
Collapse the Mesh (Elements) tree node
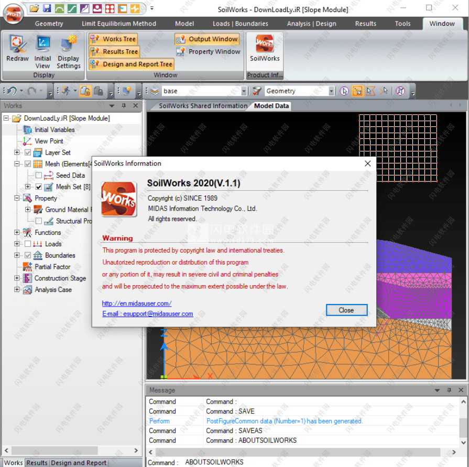(x=17, y=164)
